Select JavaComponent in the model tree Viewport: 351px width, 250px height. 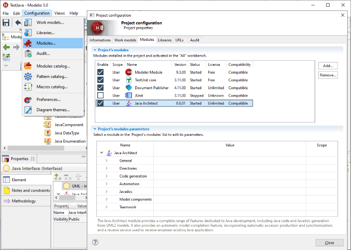[x=69, y=125]
